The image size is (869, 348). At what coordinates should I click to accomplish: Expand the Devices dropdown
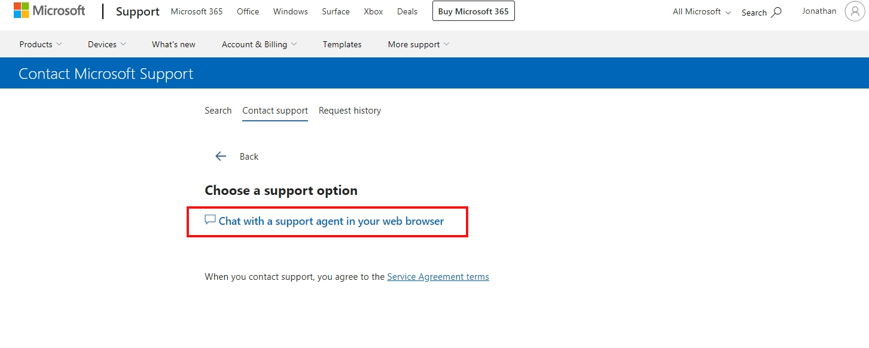click(x=106, y=44)
